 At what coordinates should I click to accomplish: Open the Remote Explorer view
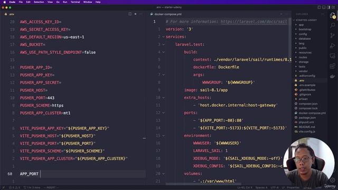pyautogui.click(x=332, y=56)
